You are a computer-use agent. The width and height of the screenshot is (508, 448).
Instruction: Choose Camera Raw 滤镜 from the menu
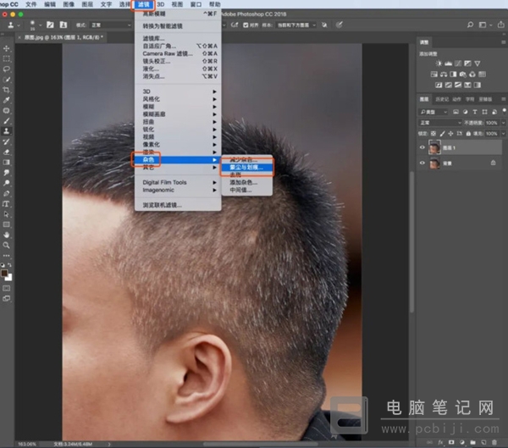coord(178,53)
